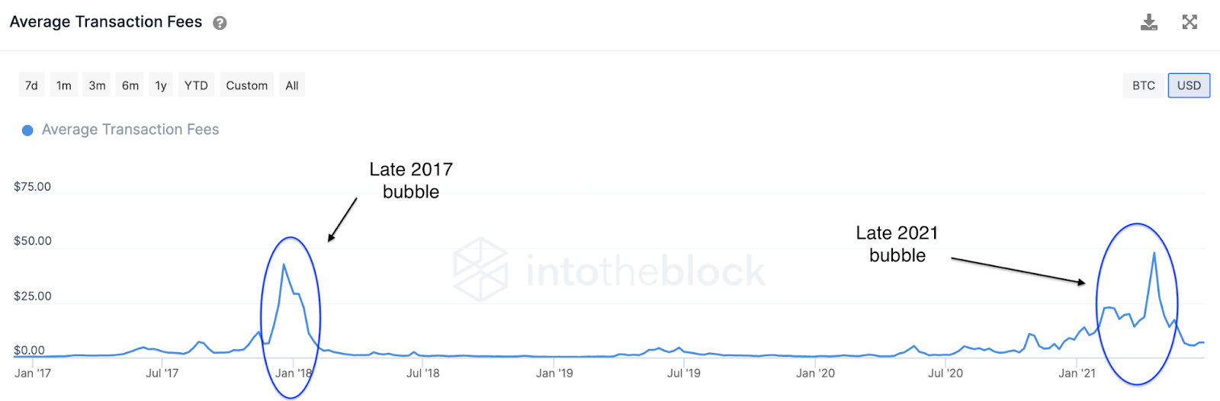Expand chart to fullscreen

pyautogui.click(x=1189, y=22)
